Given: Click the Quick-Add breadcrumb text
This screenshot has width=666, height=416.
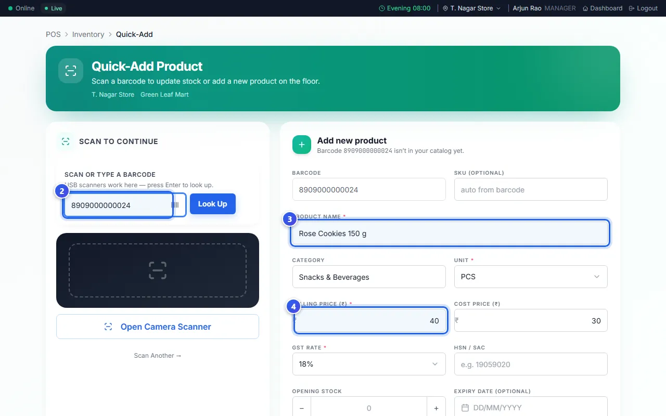Looking at the screenshot, I should (134, 34).
